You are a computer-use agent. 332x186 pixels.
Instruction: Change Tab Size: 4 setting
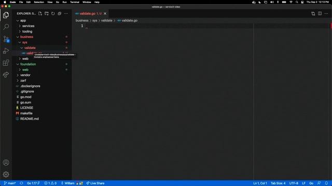click(278, 183)
